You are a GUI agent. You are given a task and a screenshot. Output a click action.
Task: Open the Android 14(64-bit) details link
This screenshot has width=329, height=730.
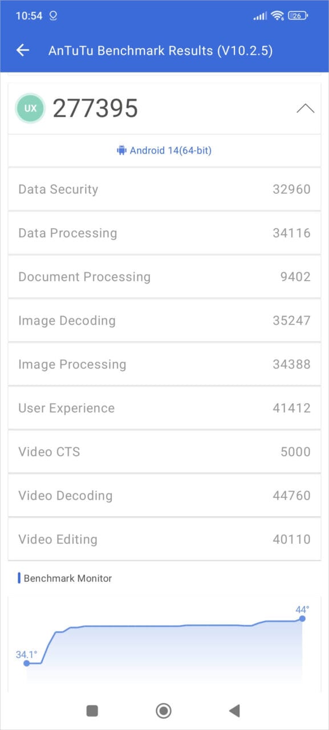164,150
